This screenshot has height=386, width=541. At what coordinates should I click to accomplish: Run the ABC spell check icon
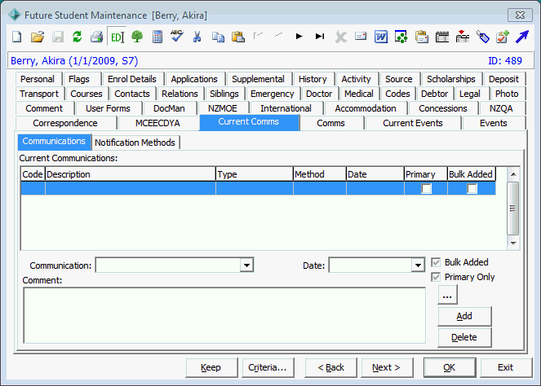pos(176,36)
